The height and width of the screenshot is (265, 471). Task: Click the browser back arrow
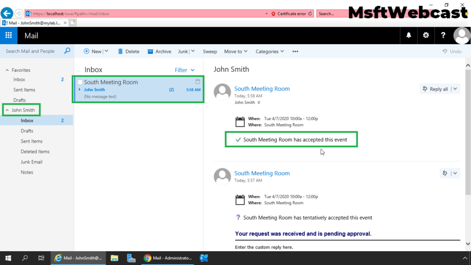click(x=6, y=13)
